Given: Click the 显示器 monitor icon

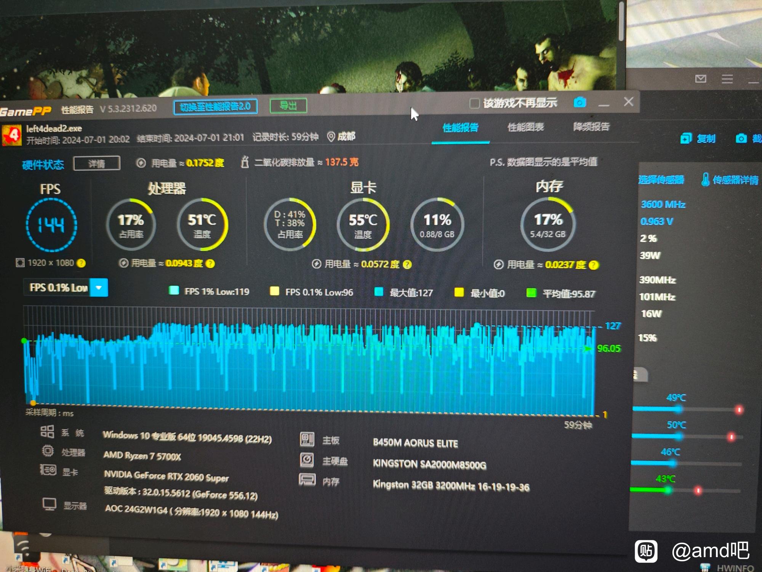Looking at the screenshot, I should click(x=50, y=504).
